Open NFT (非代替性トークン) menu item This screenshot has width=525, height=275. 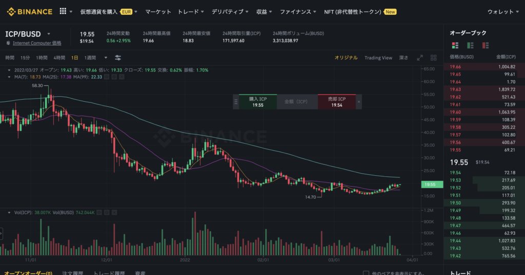coord(360,12)
